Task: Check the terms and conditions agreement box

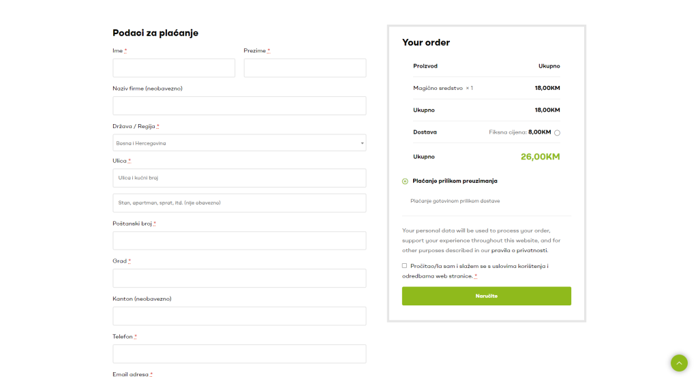Action: point(404,266)
